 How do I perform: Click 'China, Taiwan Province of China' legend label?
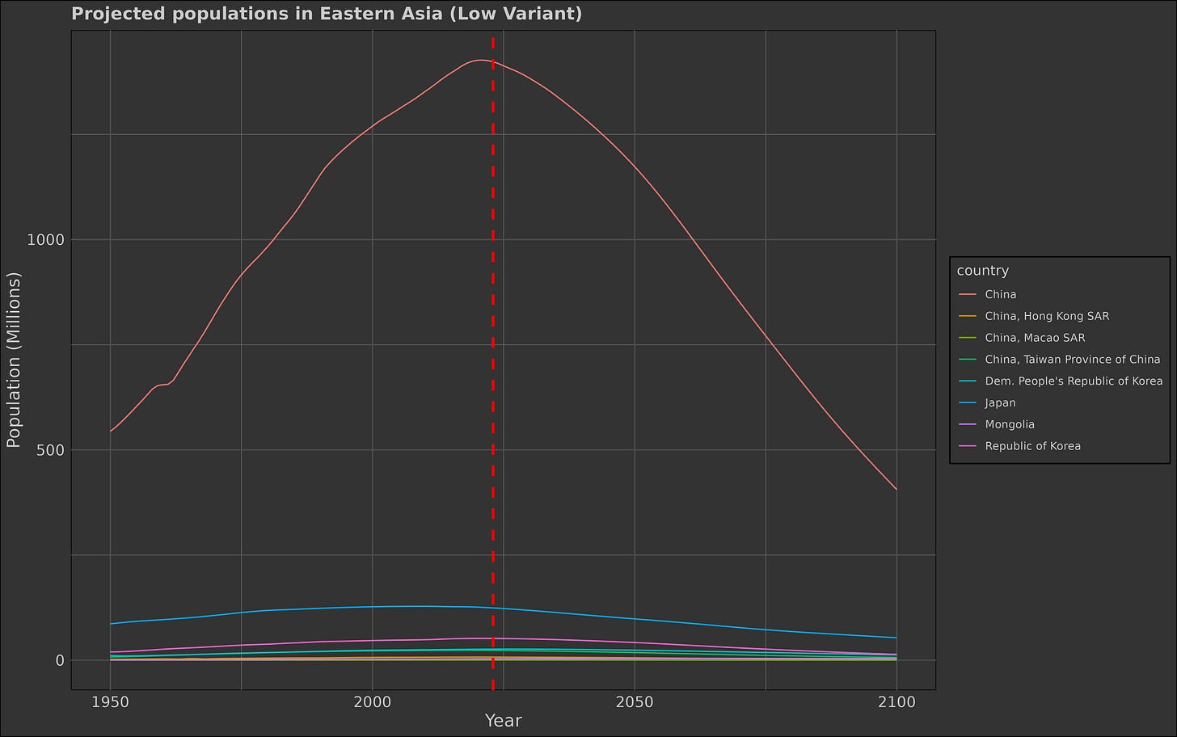[1073, 360]
